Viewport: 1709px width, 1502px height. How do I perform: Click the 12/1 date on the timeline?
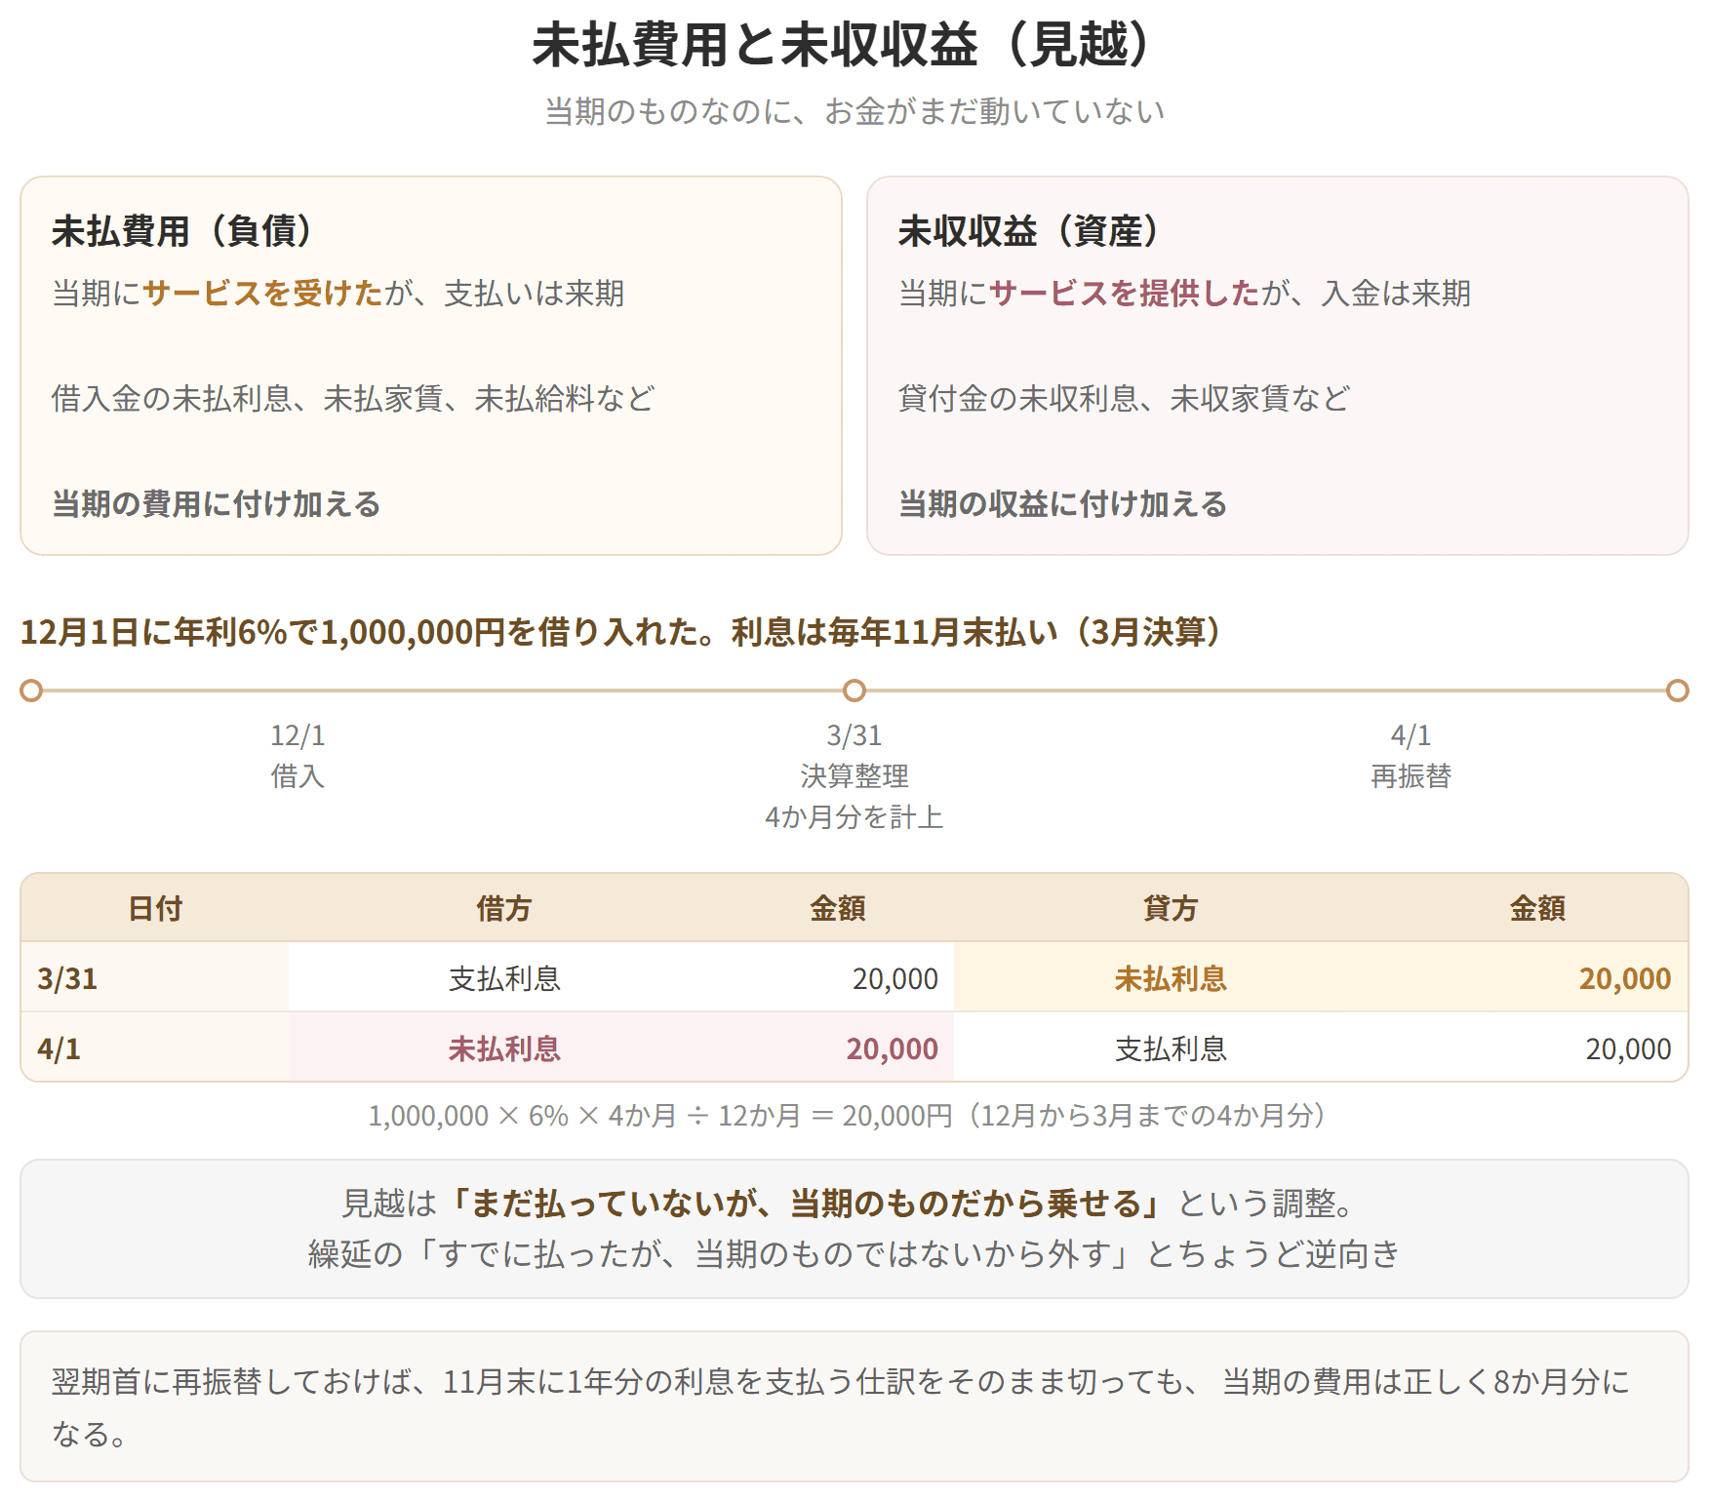[x=298, y=735]
